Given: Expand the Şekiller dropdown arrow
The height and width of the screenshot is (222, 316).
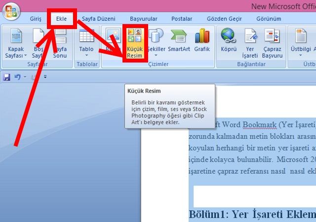Looking at the screenshot, I should (156, 56).
